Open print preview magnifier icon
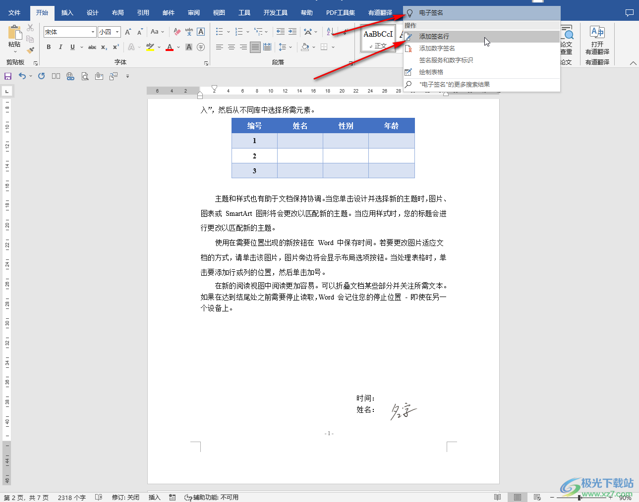Screen dimensions: 639x502 click(85, 76)
